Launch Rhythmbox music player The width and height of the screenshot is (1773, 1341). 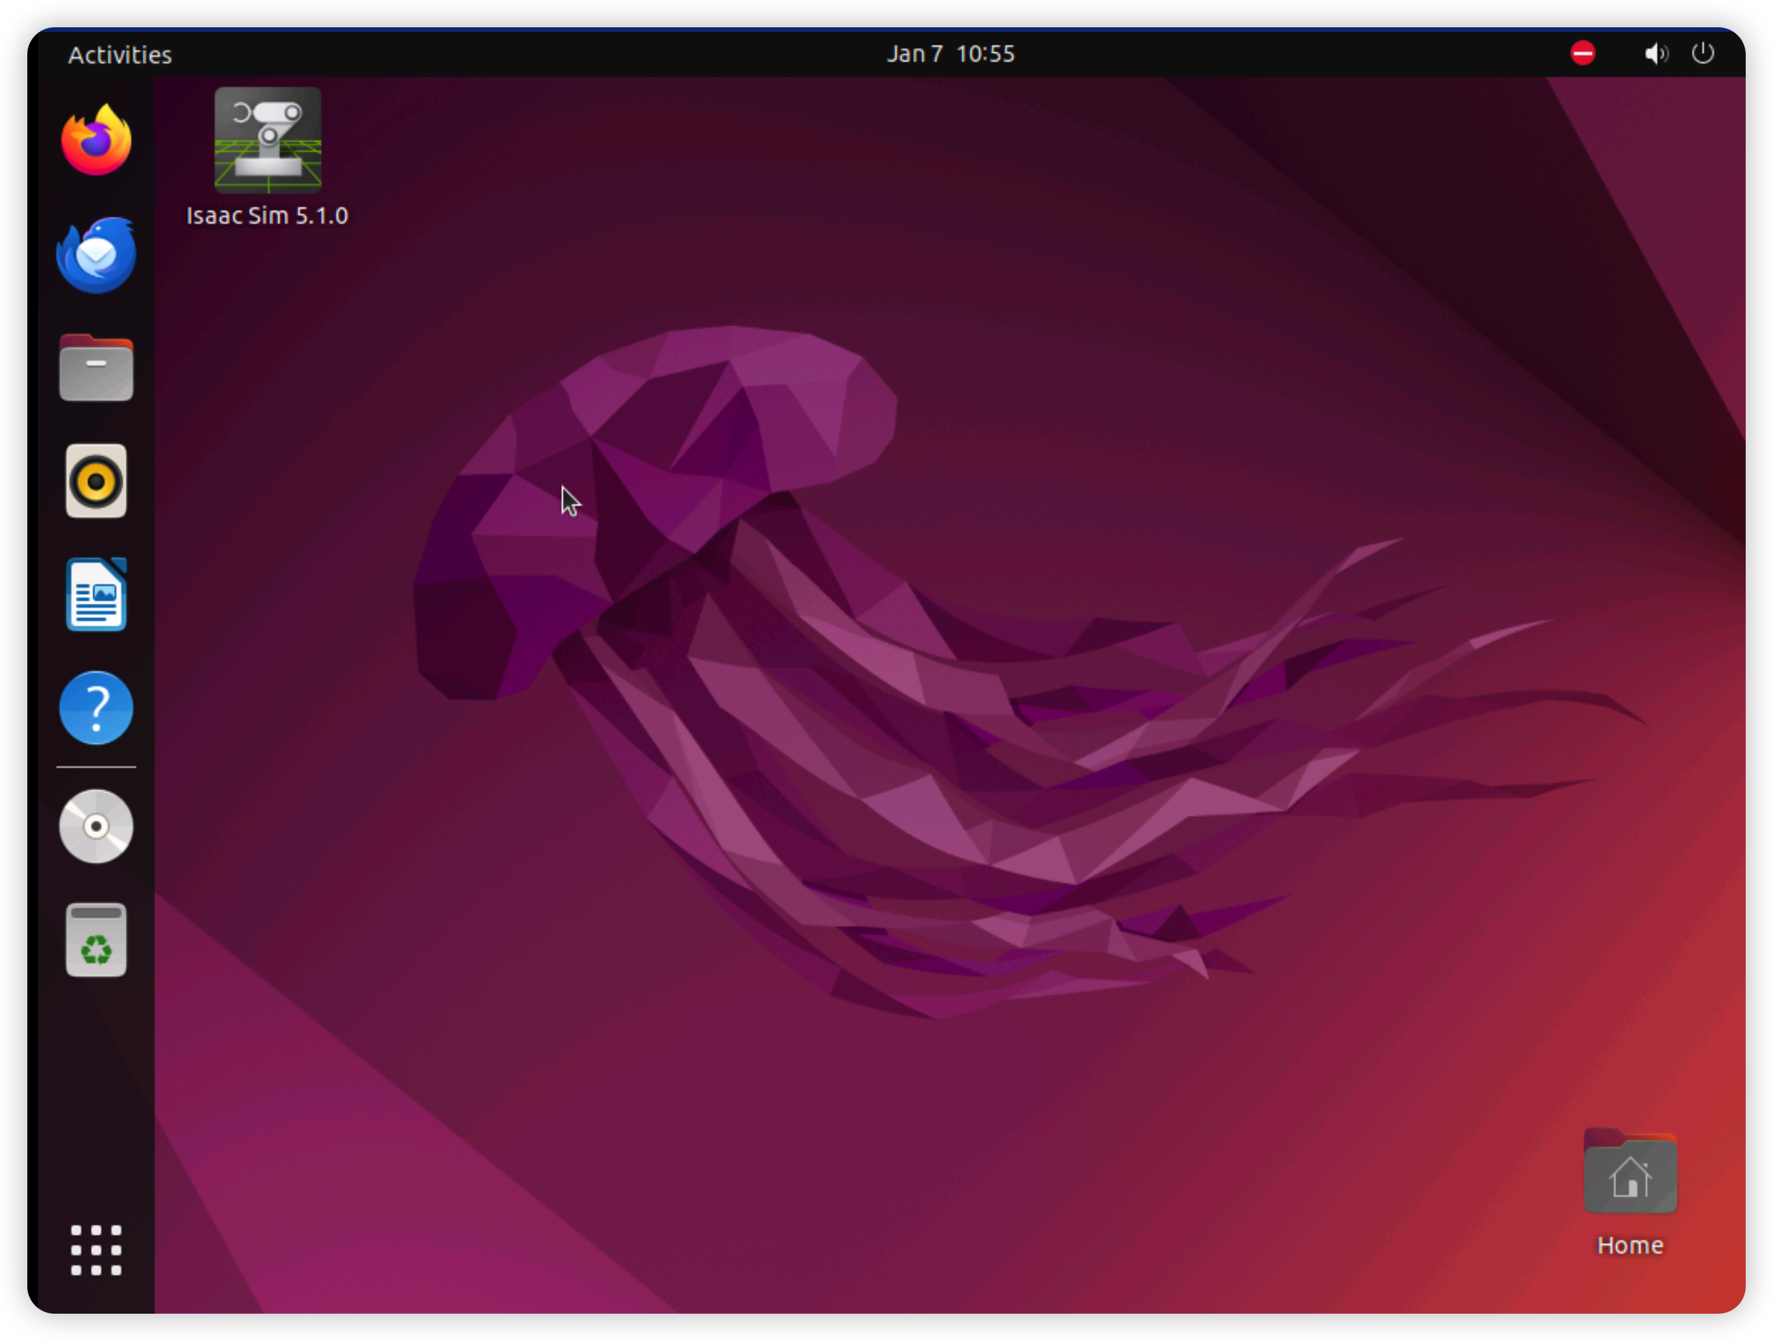(96, 481)
